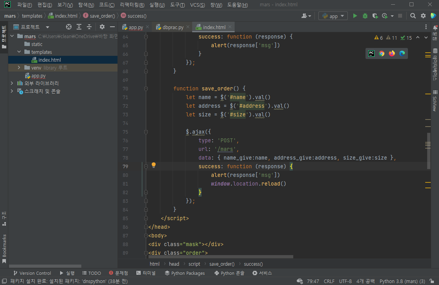Open the VCS(S) menu

click(x=197, y=5)
